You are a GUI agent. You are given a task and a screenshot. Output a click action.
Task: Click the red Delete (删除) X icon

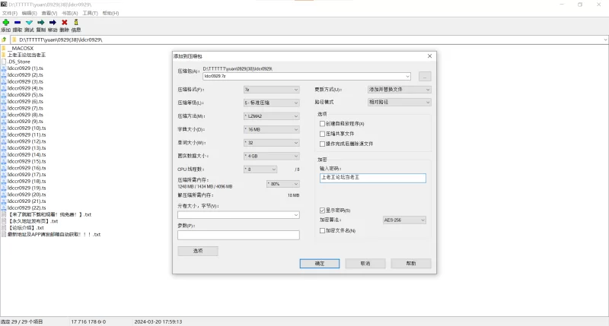click(64, 23)
